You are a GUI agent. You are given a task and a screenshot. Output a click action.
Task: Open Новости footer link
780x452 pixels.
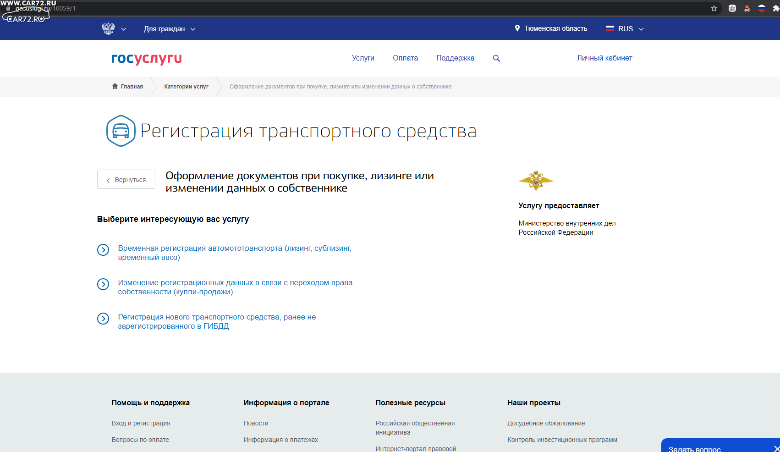[256, 423]
